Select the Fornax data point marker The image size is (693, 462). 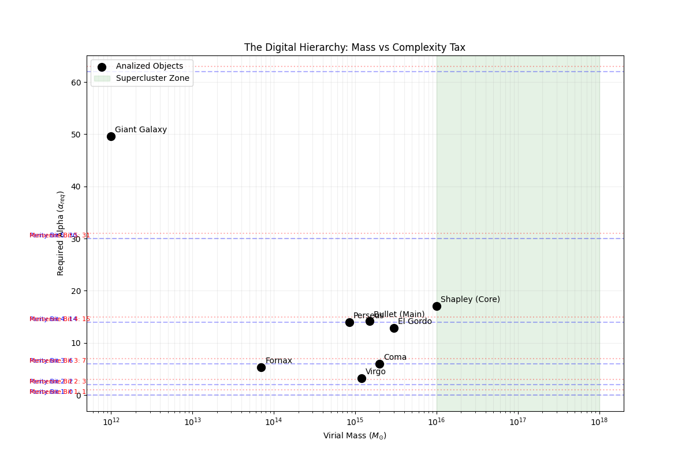click(x=261, y=367)
